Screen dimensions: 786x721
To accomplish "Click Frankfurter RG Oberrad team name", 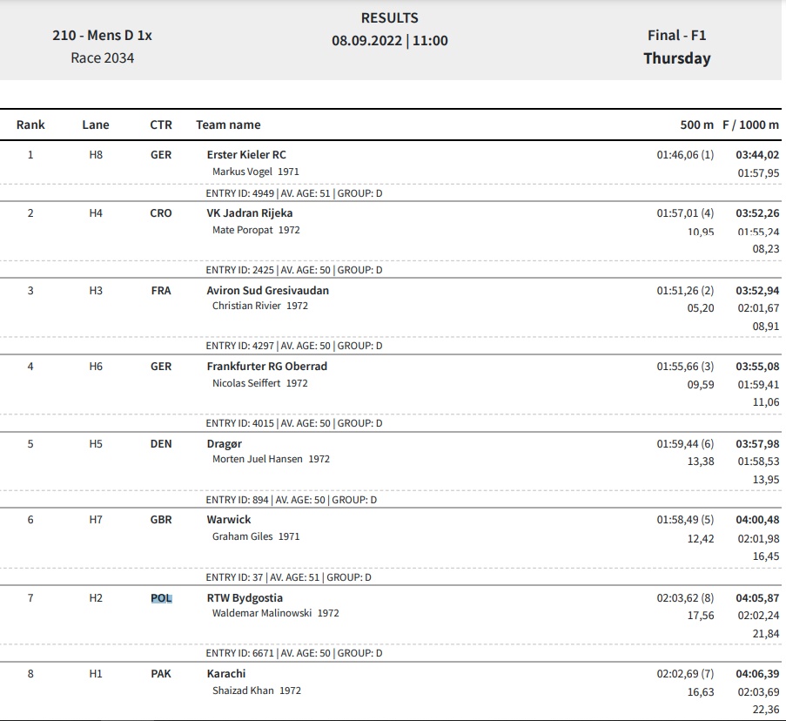I will 266,367.
